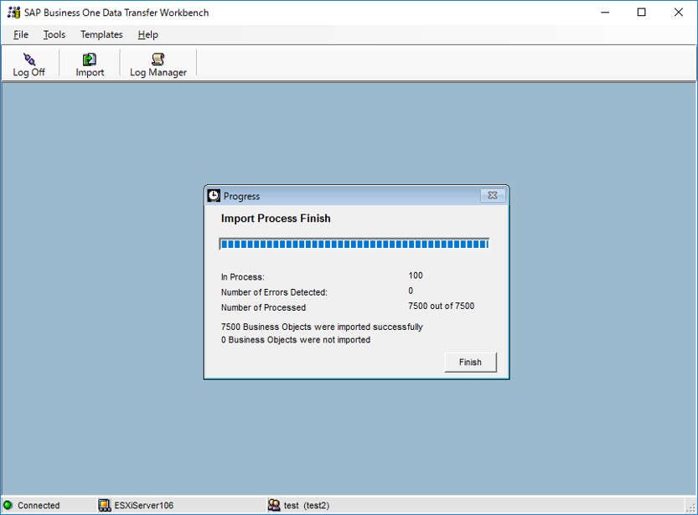698x515 pixels.
Task: Click the "7500 out of 7500" value
Action: point(441,306)
